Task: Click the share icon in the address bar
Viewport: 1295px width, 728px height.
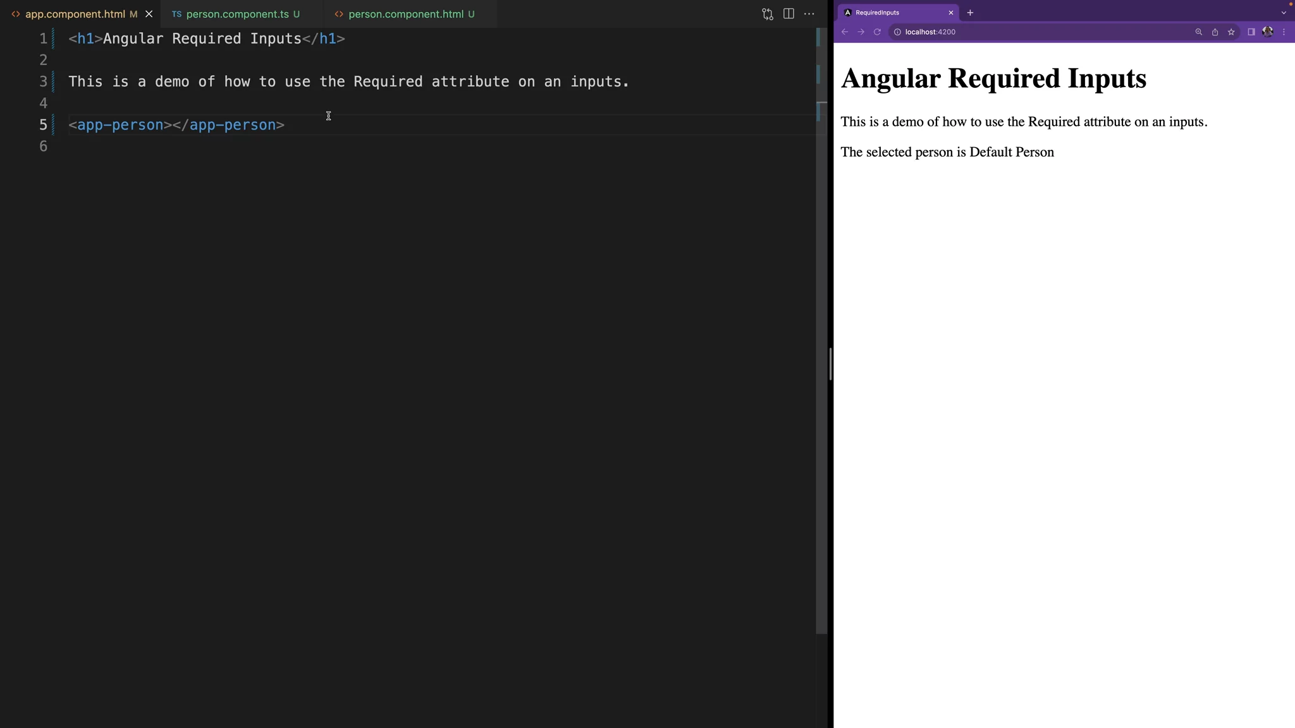Action: [1215, 32]
